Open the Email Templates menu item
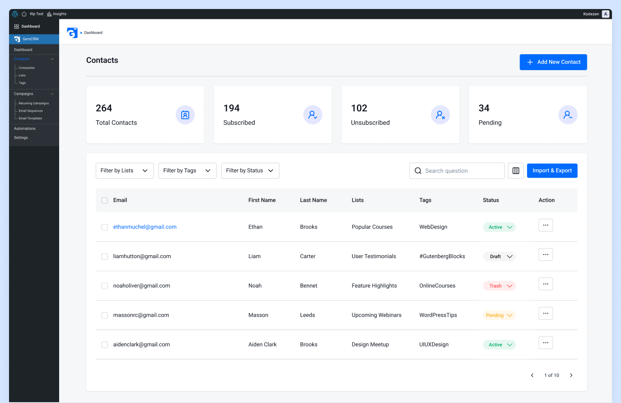Image resolution: width=621 pixels, height=403 pixels. [30, 118]
